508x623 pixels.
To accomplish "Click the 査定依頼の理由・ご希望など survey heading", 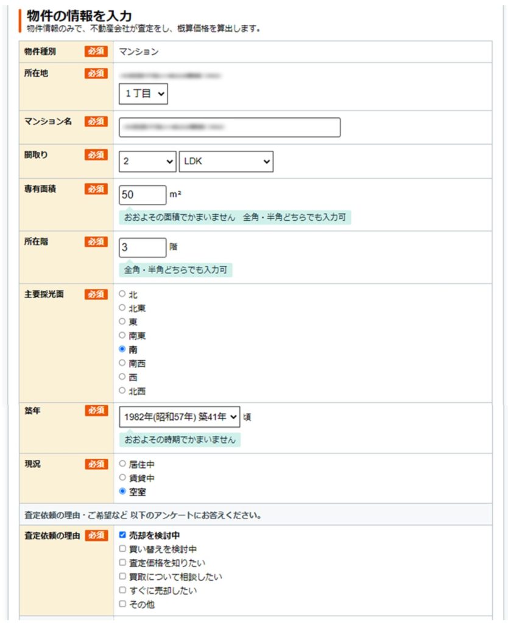I will [143, 515].
